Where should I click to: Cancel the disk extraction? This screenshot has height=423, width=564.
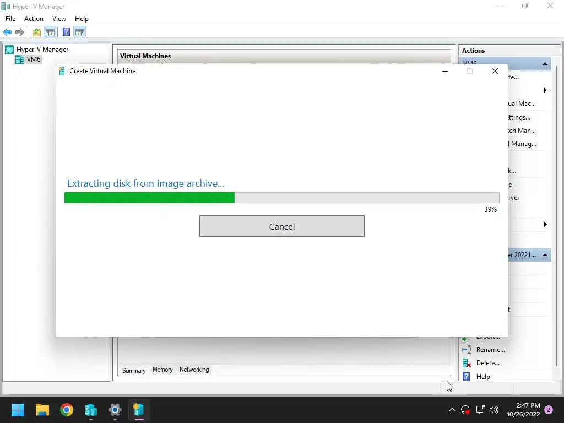point(281,226)
